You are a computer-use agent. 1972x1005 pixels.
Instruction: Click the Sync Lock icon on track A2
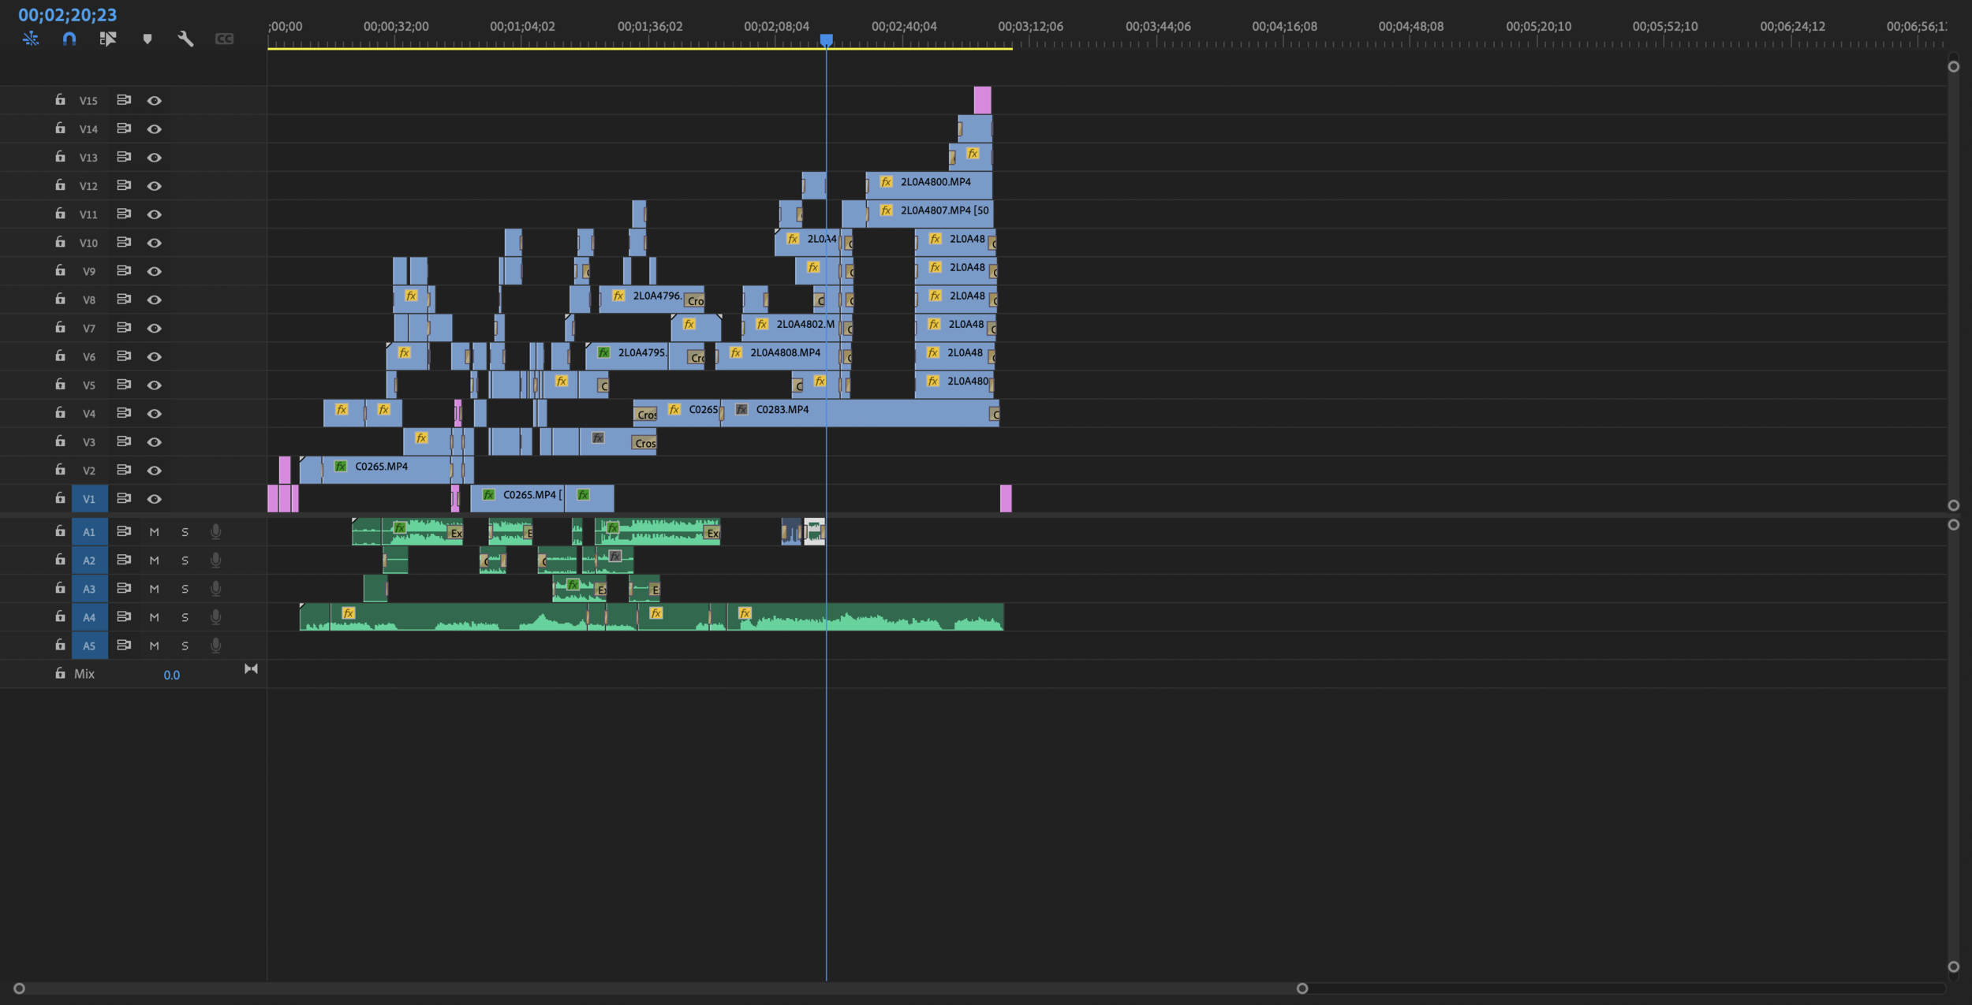(x=125, y=560)
